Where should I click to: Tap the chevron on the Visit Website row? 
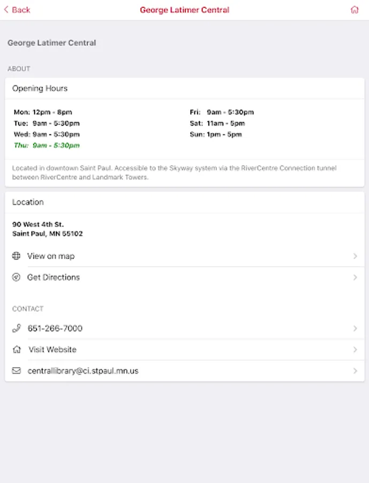(x=355, y=350)
